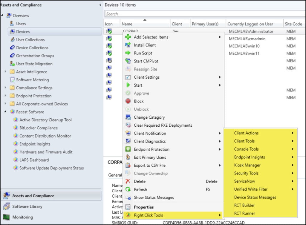Click the Device Collections icon
The height and width of the screenshot is (225, 306).
point(12,48)
